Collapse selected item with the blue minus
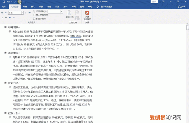Image resolution: width=189 pixels, height=123 pixels. click(14, 18)
